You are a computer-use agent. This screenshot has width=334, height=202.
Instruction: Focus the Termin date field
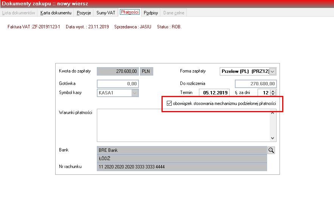(214, 93)
